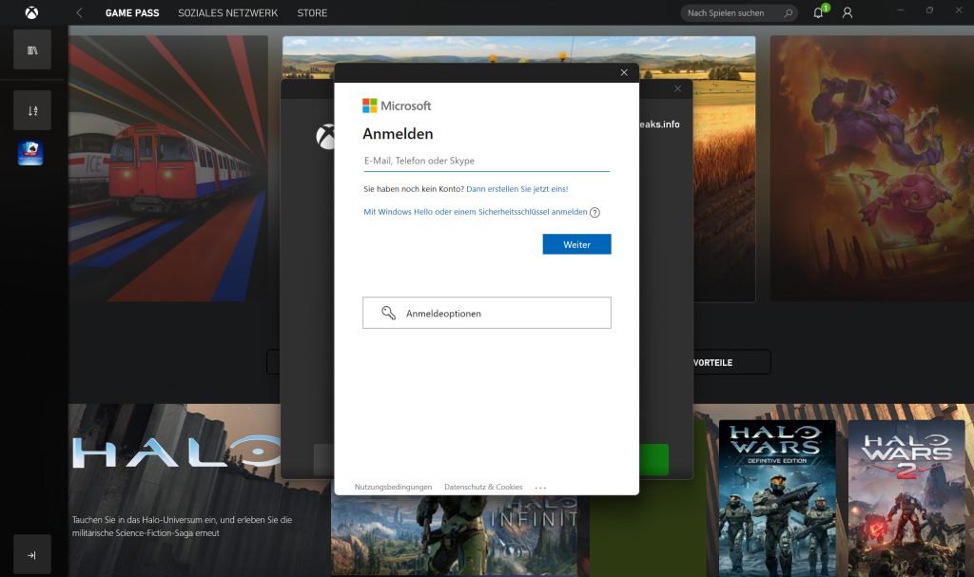Click the green button behind dialog
The image size is (974, 577).
[653, 460]
